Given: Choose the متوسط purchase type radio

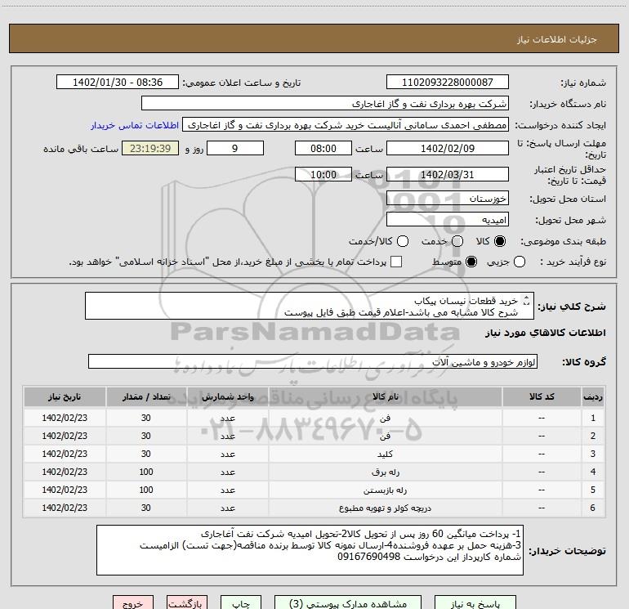Looking at the screenshot, I should (471, 262).
